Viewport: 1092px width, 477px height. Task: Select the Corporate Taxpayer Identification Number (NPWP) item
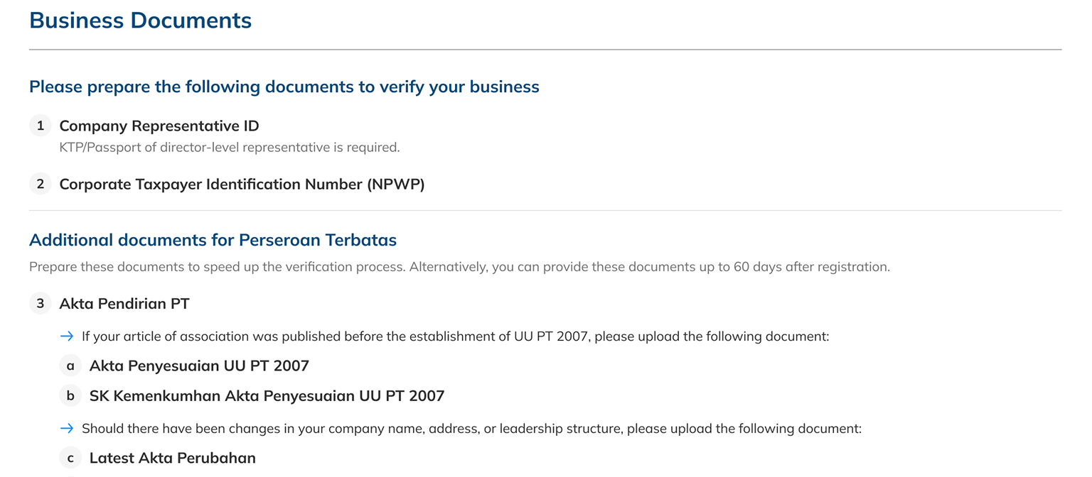click(x=242, y=185)
